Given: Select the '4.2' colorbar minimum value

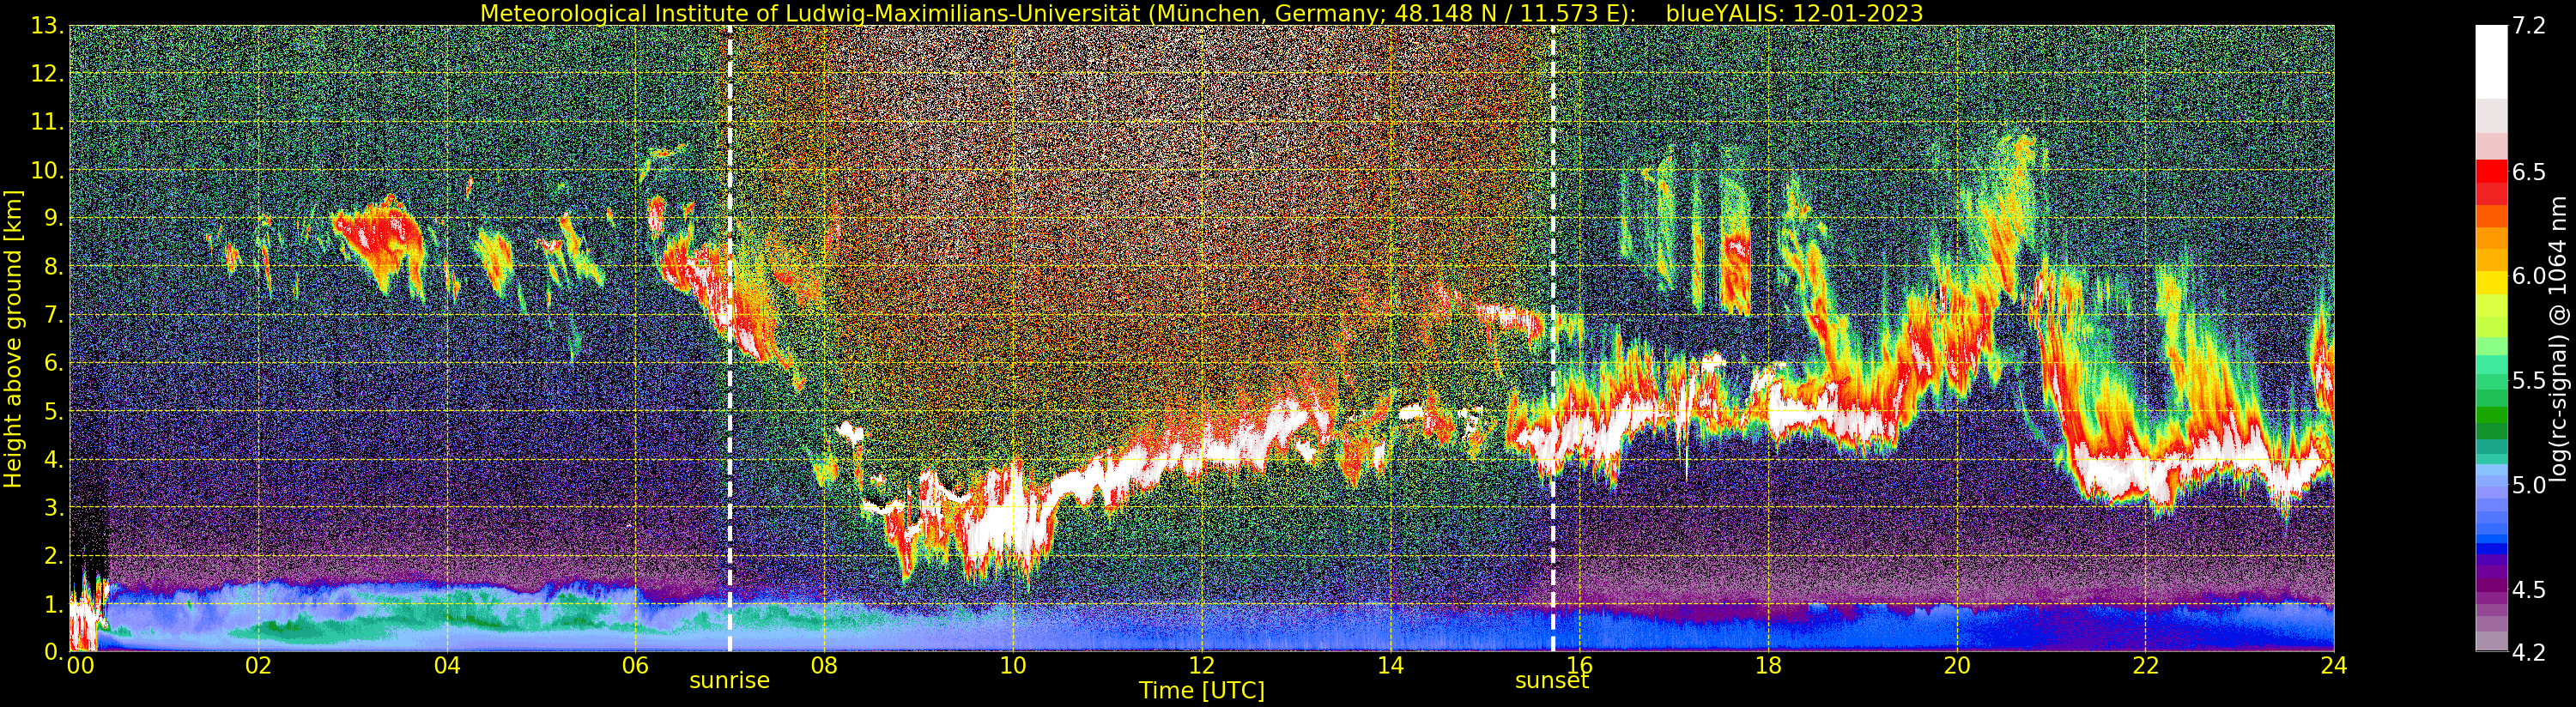Looking at the screenshot, I should pyautogui.click(x=2528, y=652).
